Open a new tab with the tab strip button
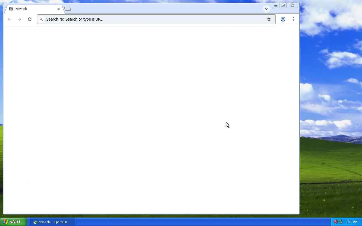The image size is (362, 226). coord(68,9)
